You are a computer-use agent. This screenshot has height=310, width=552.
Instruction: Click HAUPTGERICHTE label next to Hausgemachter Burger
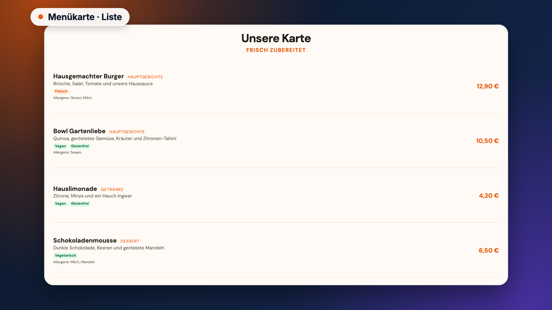tap(145, 77)
